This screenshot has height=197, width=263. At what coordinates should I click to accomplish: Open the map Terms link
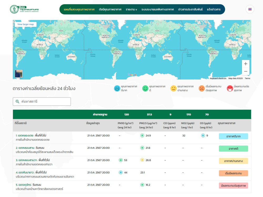tap(247, 78)
